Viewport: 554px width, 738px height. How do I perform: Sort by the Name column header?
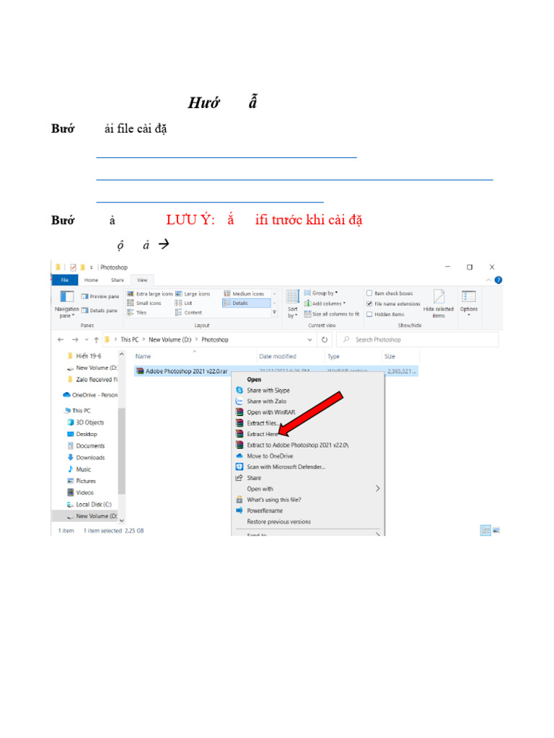pos(144,356)
